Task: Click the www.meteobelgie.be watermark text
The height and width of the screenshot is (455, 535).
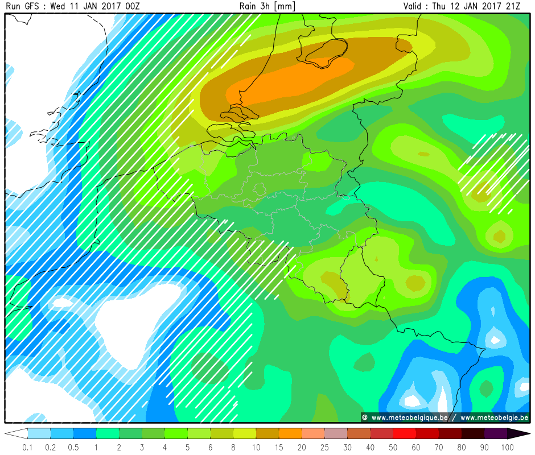Action: coord(494,417)
